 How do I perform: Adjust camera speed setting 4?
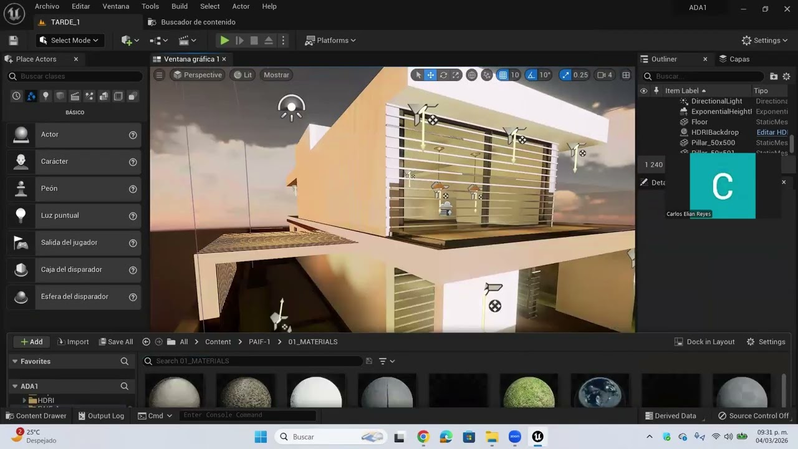coord(604,75)
